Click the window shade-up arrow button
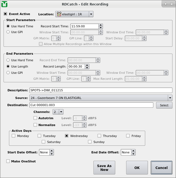The height and width of the screenshot is (178, 176). tap(166, 4)
